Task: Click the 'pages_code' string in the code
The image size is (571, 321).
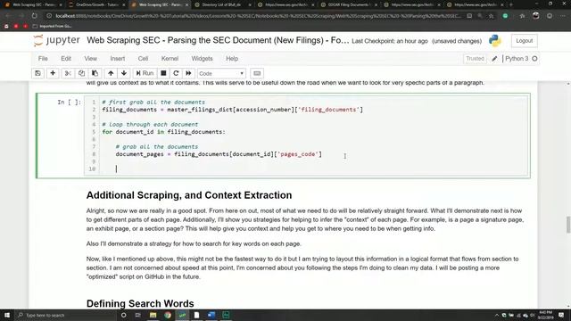Action: pos(298,154)
